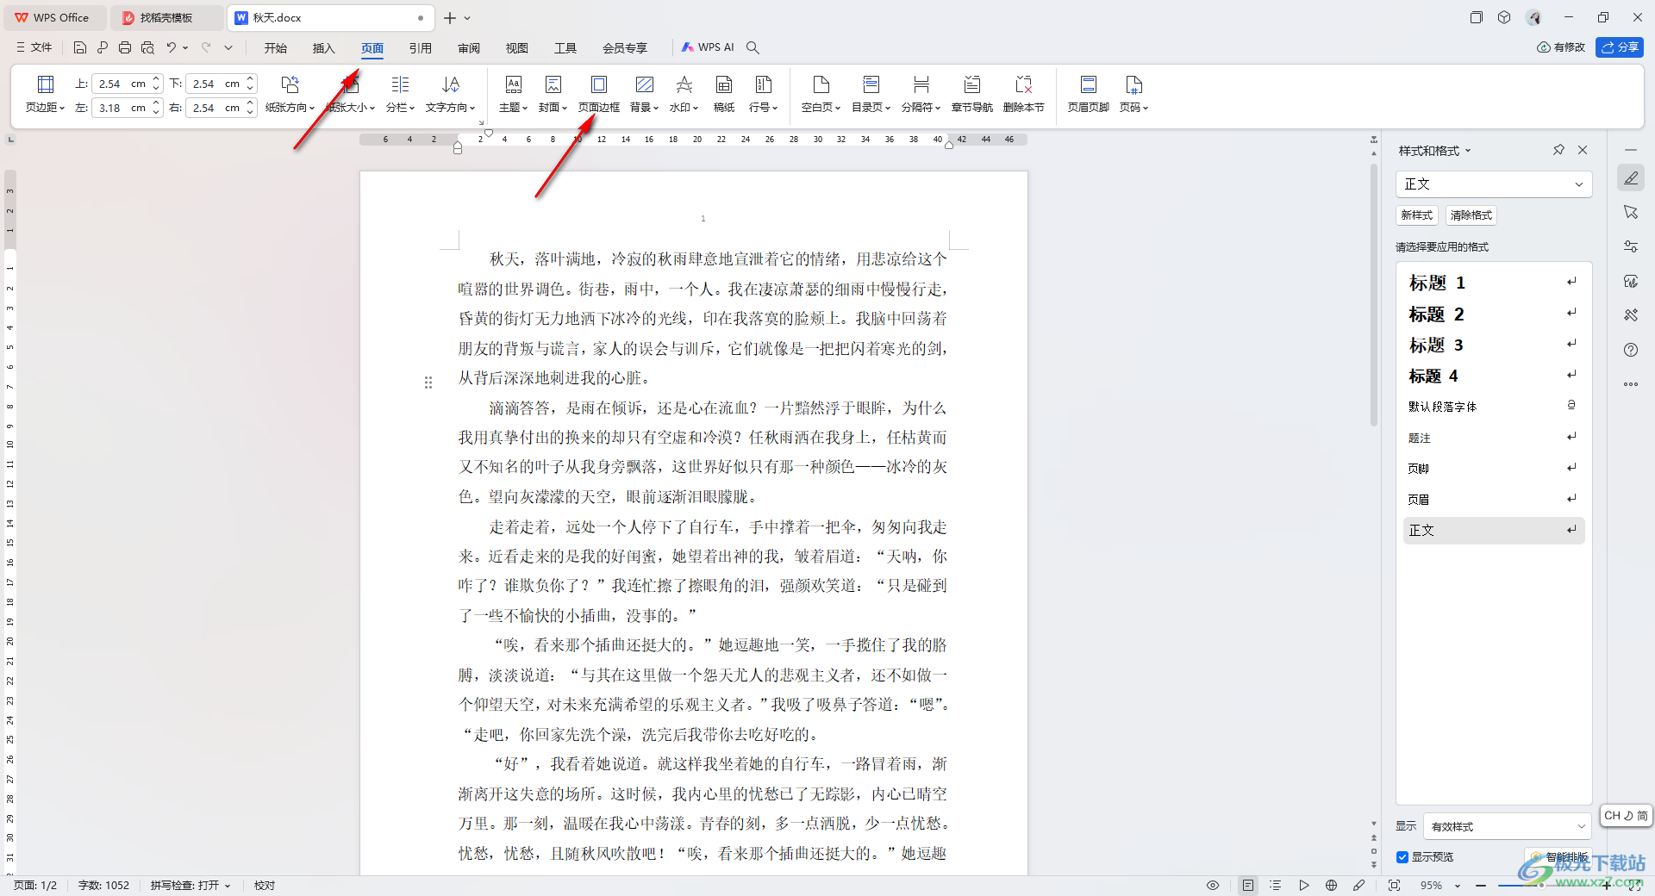Toggle 显示预览 checkbox
The width and height of the screenshot is (1655, 896).
tap(1402, 857)
